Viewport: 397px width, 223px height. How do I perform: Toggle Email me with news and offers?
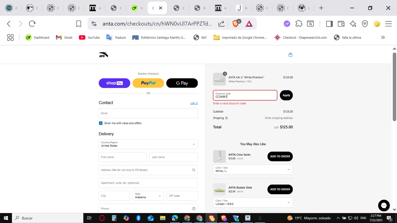pyautogui.click(x=101, y=123)
